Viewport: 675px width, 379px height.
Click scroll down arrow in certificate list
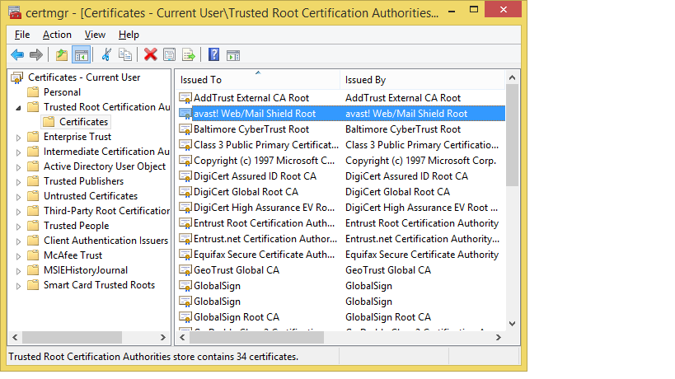(512, 324)
